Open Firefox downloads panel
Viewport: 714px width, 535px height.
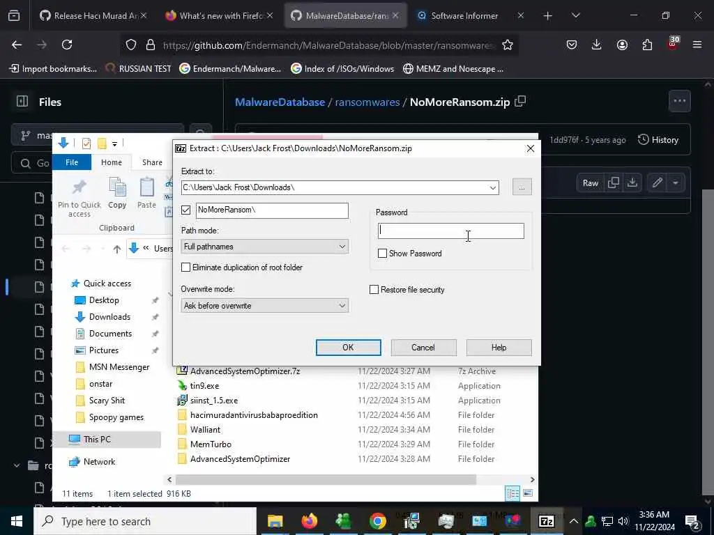597,45
